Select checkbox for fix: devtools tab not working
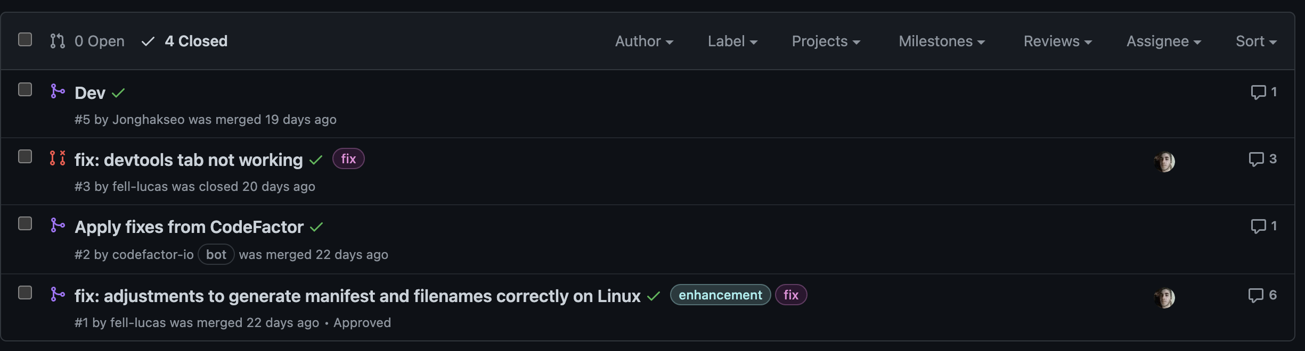Screen dimensions: 1305x351 click(x=25, y=156)
